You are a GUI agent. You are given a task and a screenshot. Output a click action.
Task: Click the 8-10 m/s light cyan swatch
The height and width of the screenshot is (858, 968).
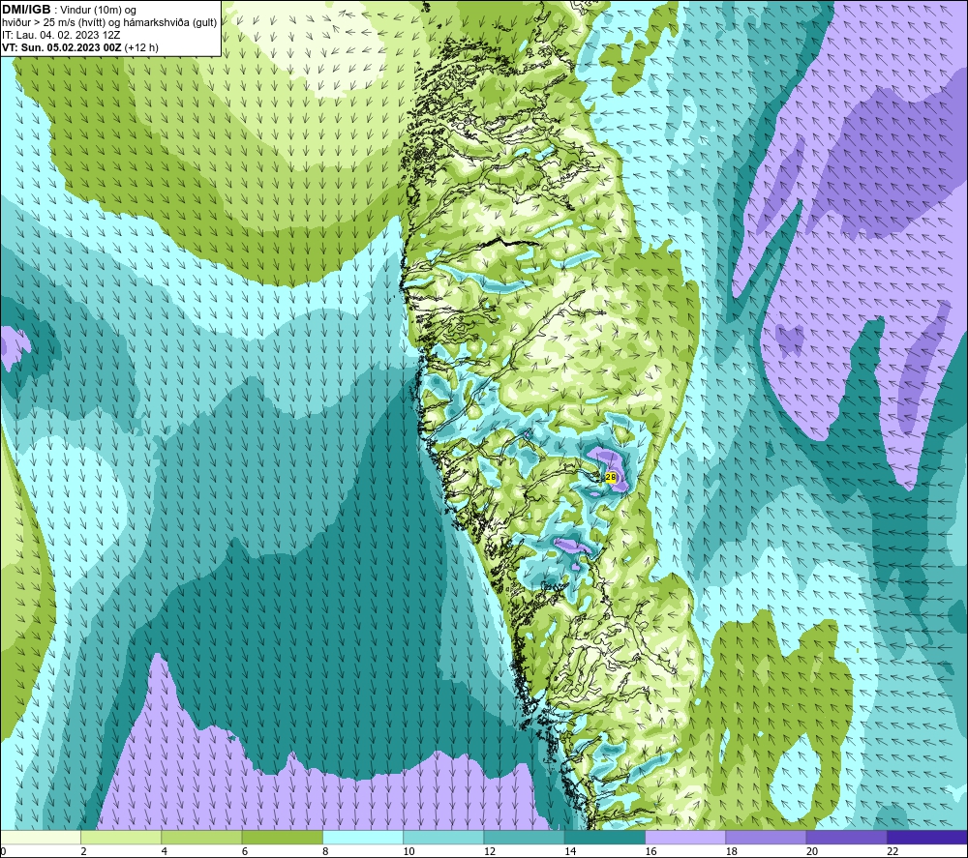[x=363, y=837]
